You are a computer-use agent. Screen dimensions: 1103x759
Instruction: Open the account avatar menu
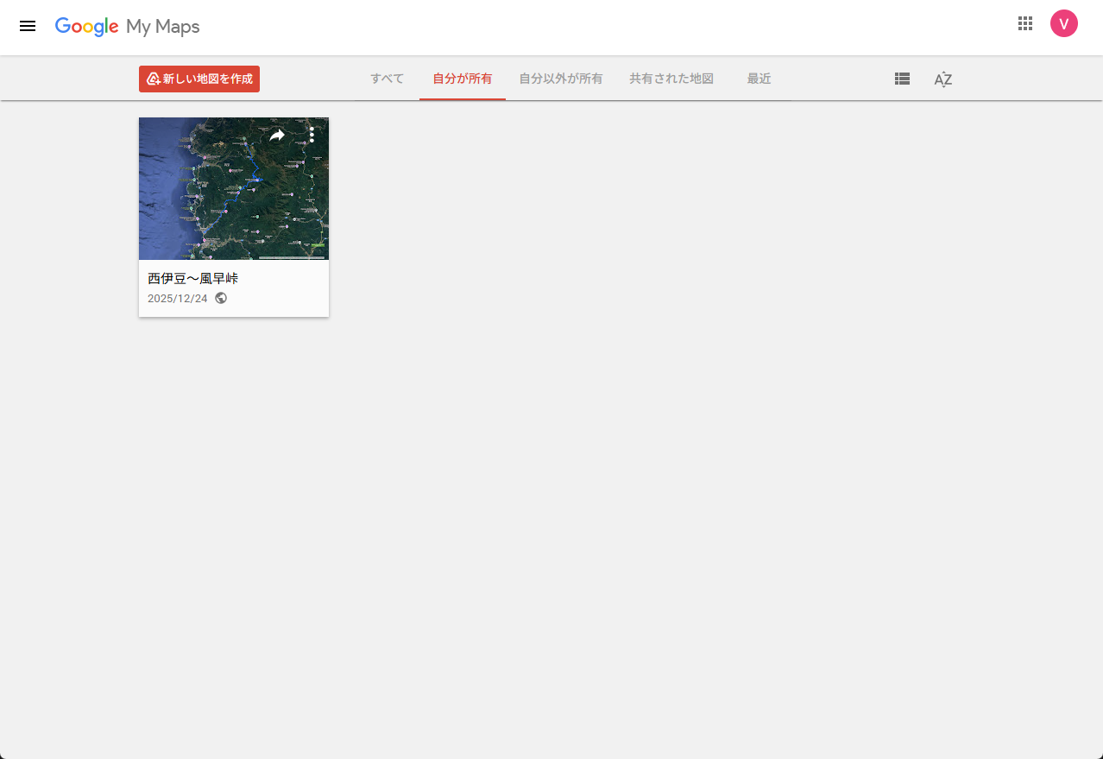[1063, 23]
